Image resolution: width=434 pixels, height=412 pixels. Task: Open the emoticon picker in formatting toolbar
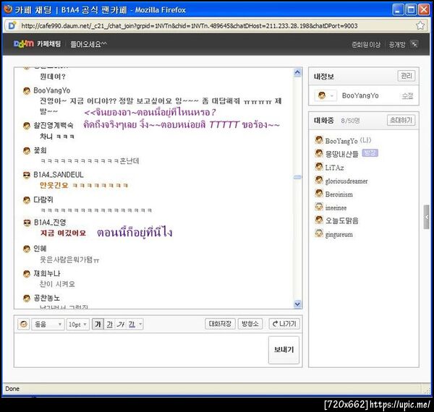pos(24,324)
